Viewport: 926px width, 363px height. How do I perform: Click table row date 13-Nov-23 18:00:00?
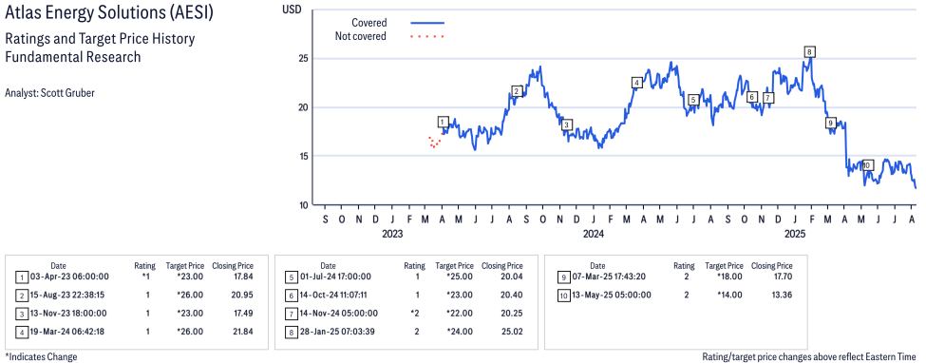(69, 313)
